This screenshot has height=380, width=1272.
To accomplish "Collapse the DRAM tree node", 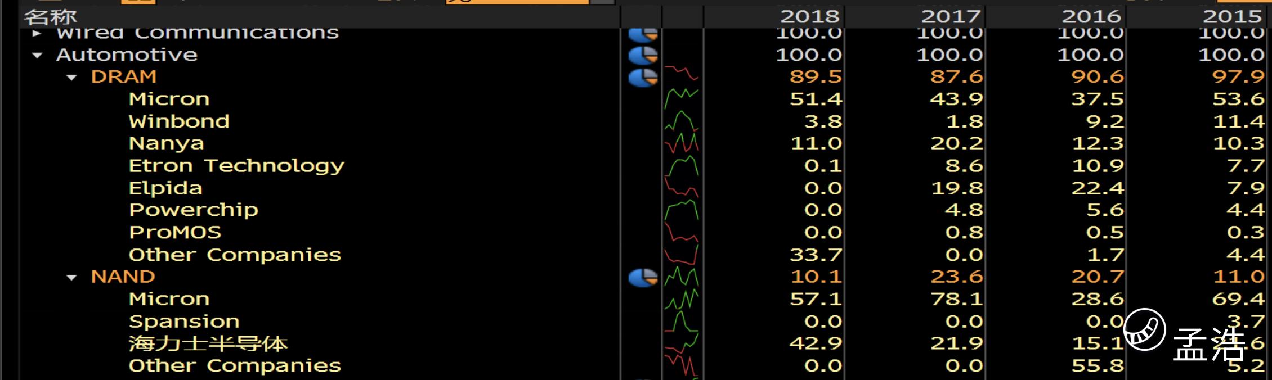I will (71, 77).
